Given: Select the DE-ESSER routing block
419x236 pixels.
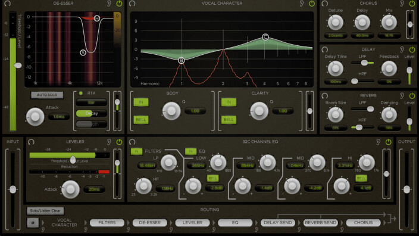Looking at the screenshot, I should pos(149,223).
